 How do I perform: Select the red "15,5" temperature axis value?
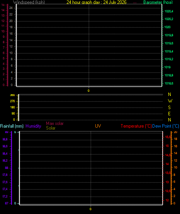(x=168, y=137)
